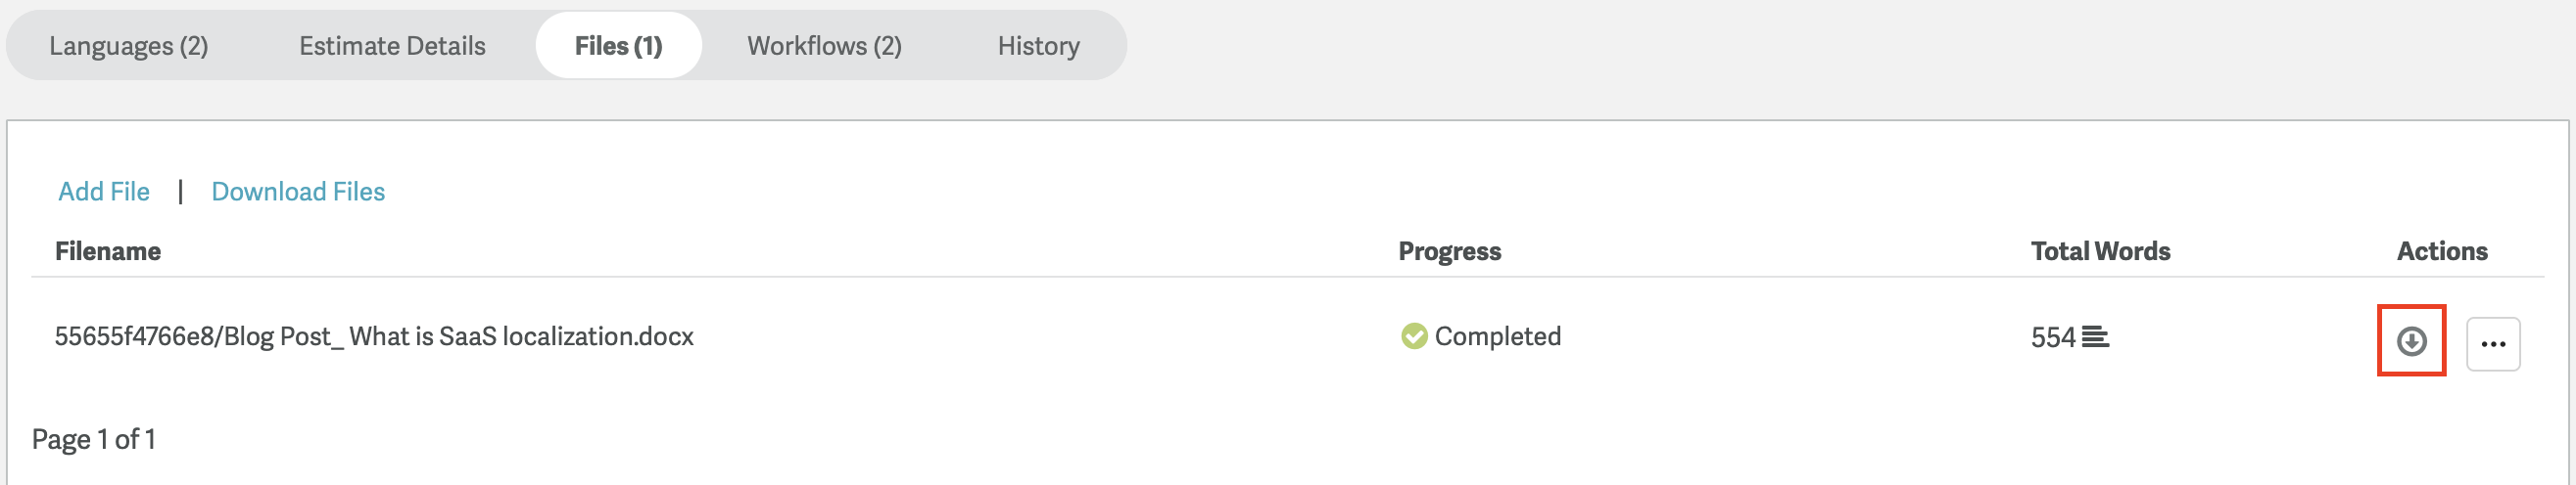2576x485 pixels.
Task: Click the Download Files link
Action: 298,192
